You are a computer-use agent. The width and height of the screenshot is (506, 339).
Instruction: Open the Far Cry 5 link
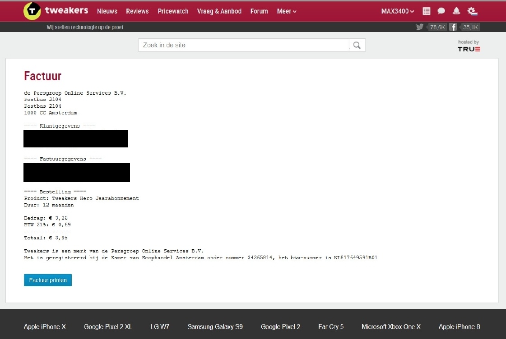331,327
